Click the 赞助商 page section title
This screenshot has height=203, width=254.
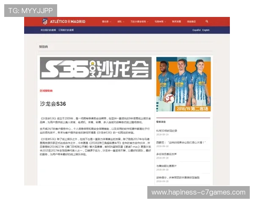(x=44, y=47)
